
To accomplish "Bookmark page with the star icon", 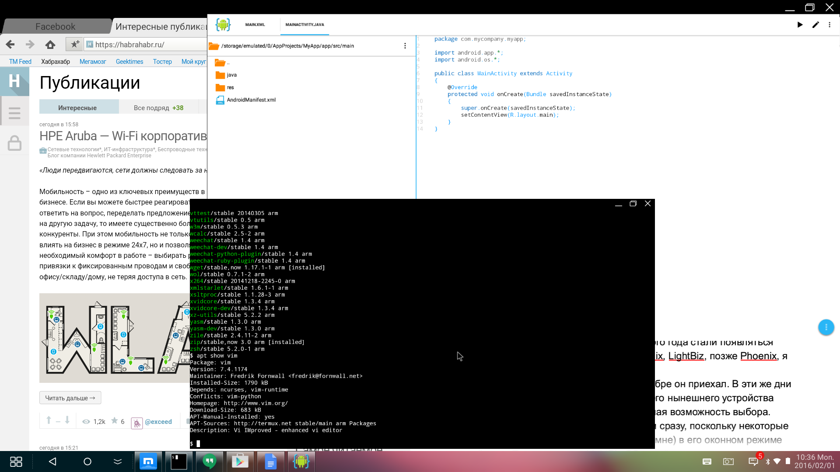I will coord(75,44).
